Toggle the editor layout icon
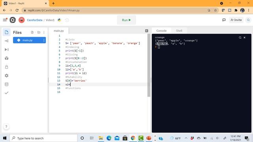Image resolution: width=253 pixels, height=142 pixels. (147, 31)
